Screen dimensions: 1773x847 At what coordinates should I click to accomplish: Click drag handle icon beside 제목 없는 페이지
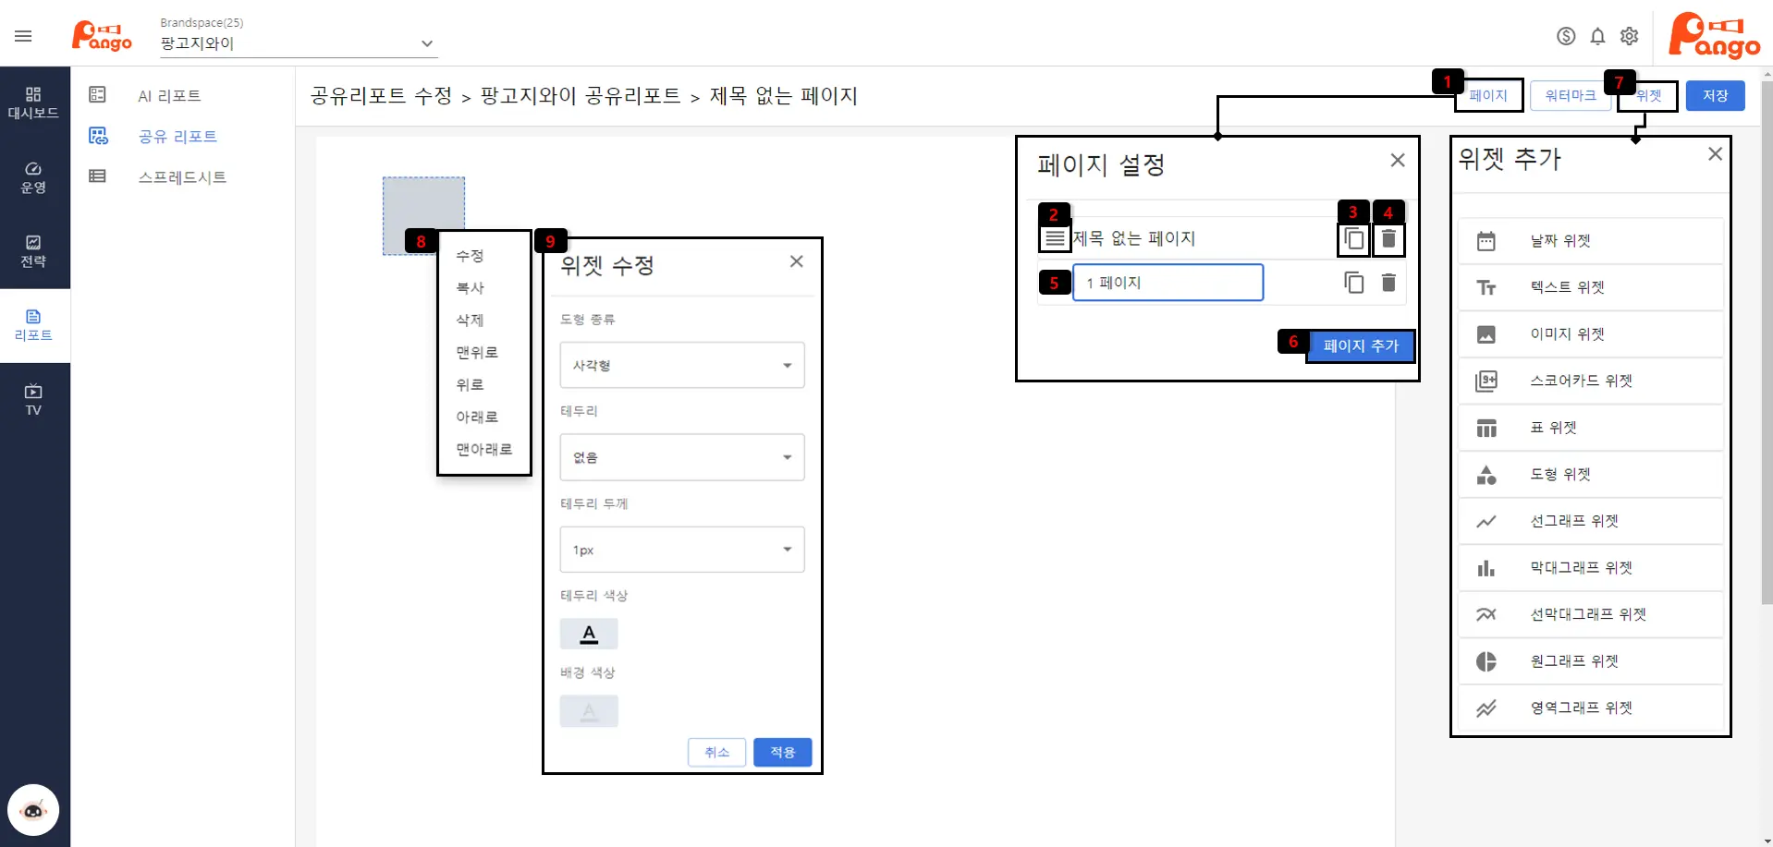click(1054, 239)
